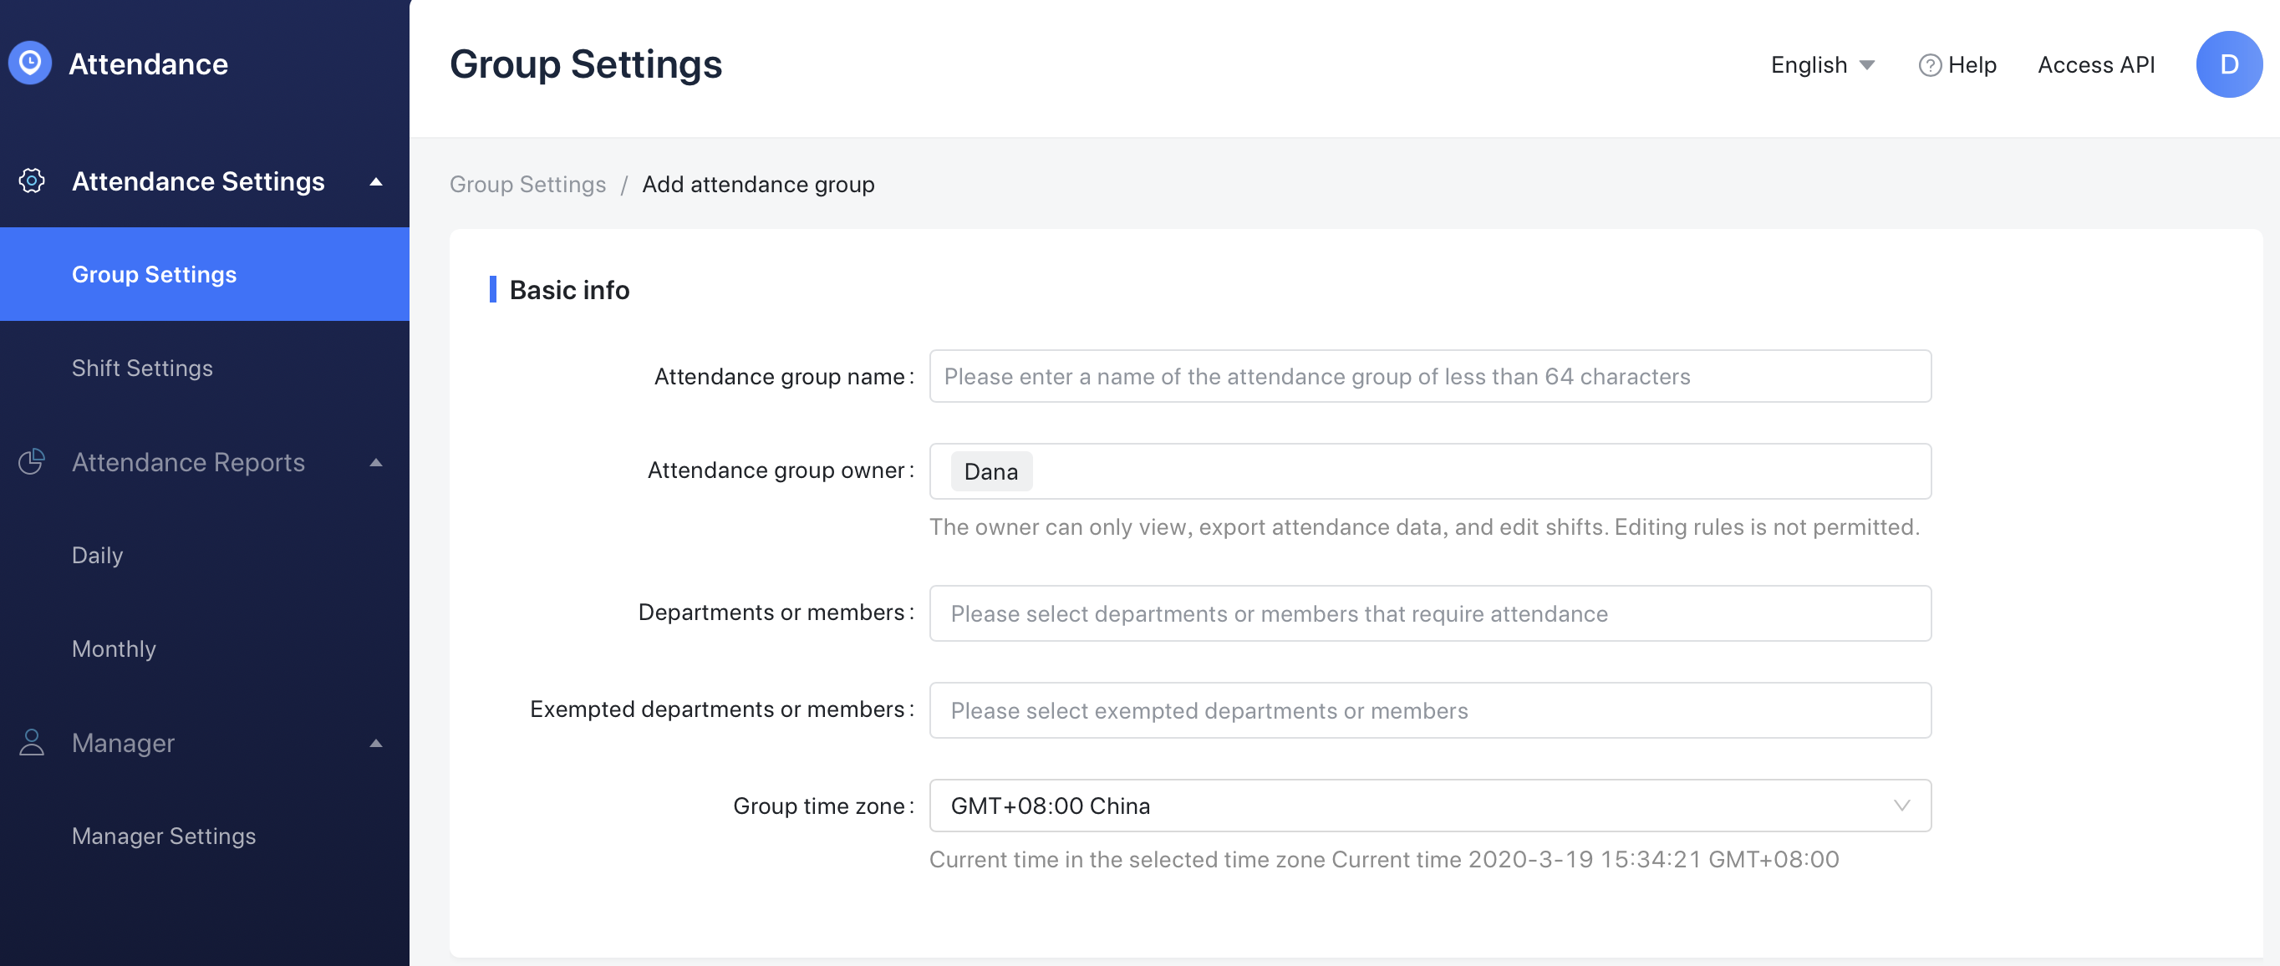Open the Group time zone dropdown
The width and height of the screenshot is (2280, 966).
pos(1429,806)
